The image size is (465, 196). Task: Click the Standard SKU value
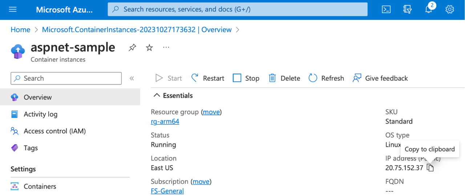(399, 121)
